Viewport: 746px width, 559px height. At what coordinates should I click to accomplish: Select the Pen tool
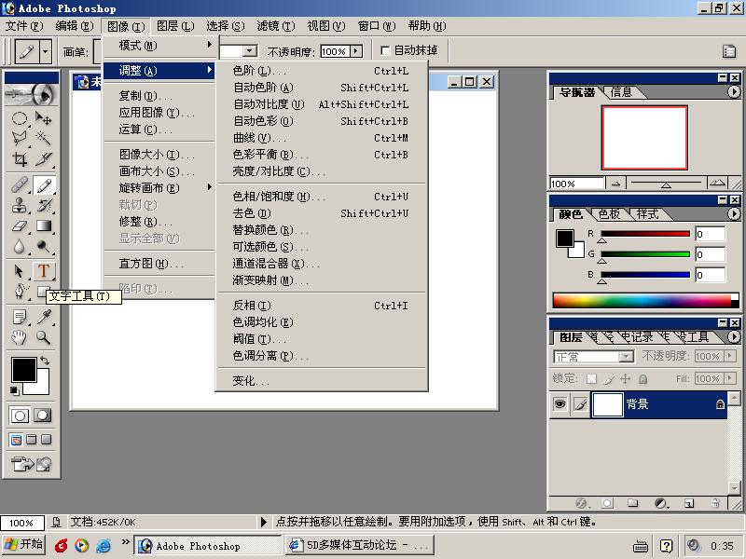point(19,291)
